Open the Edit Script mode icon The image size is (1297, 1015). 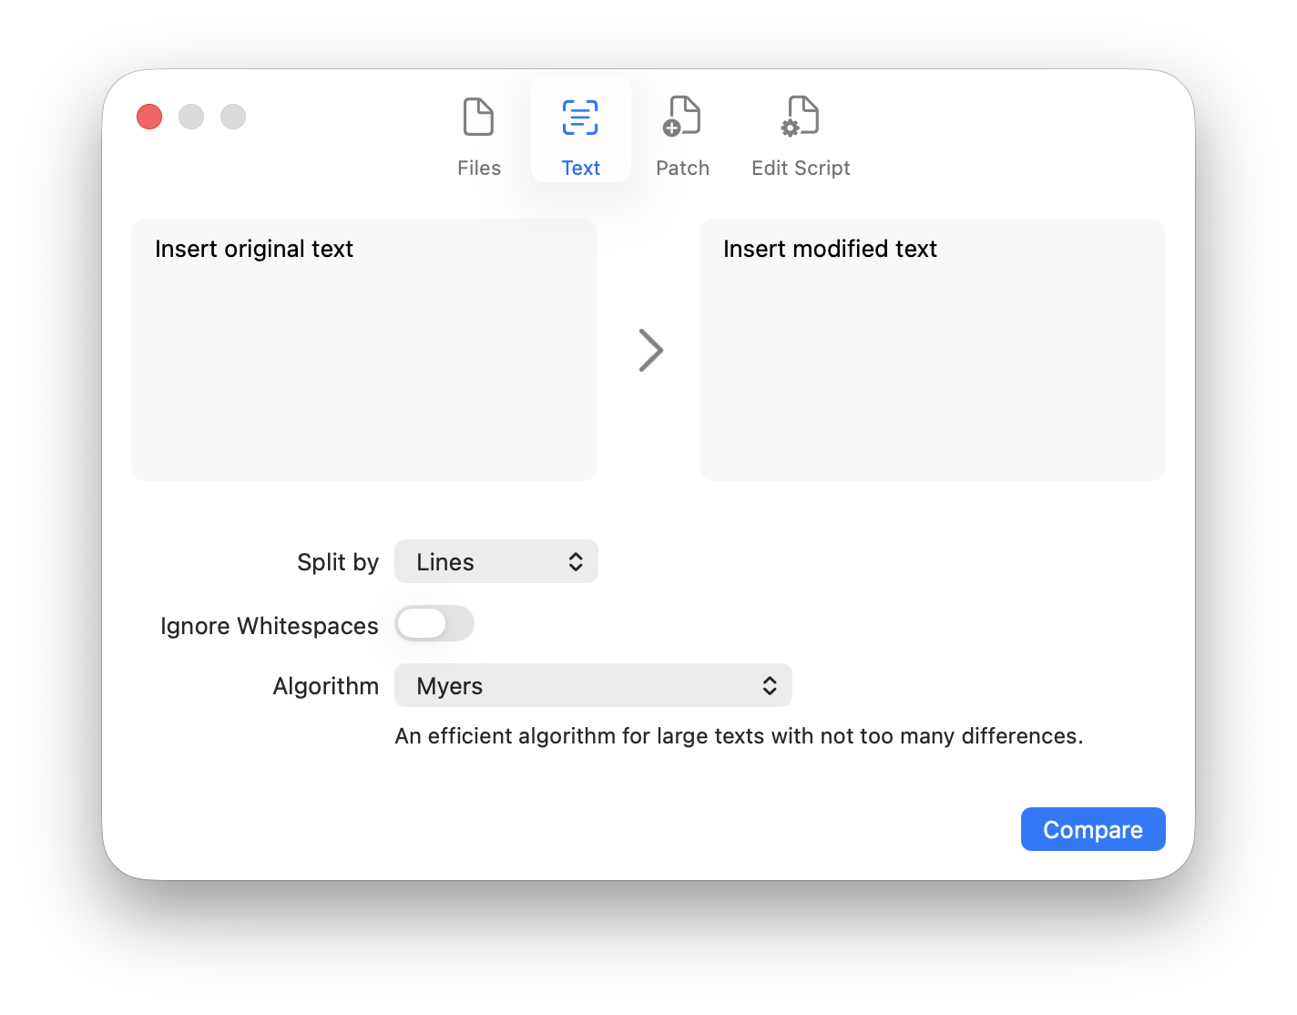pyautogui.click(x=801, y=118)
